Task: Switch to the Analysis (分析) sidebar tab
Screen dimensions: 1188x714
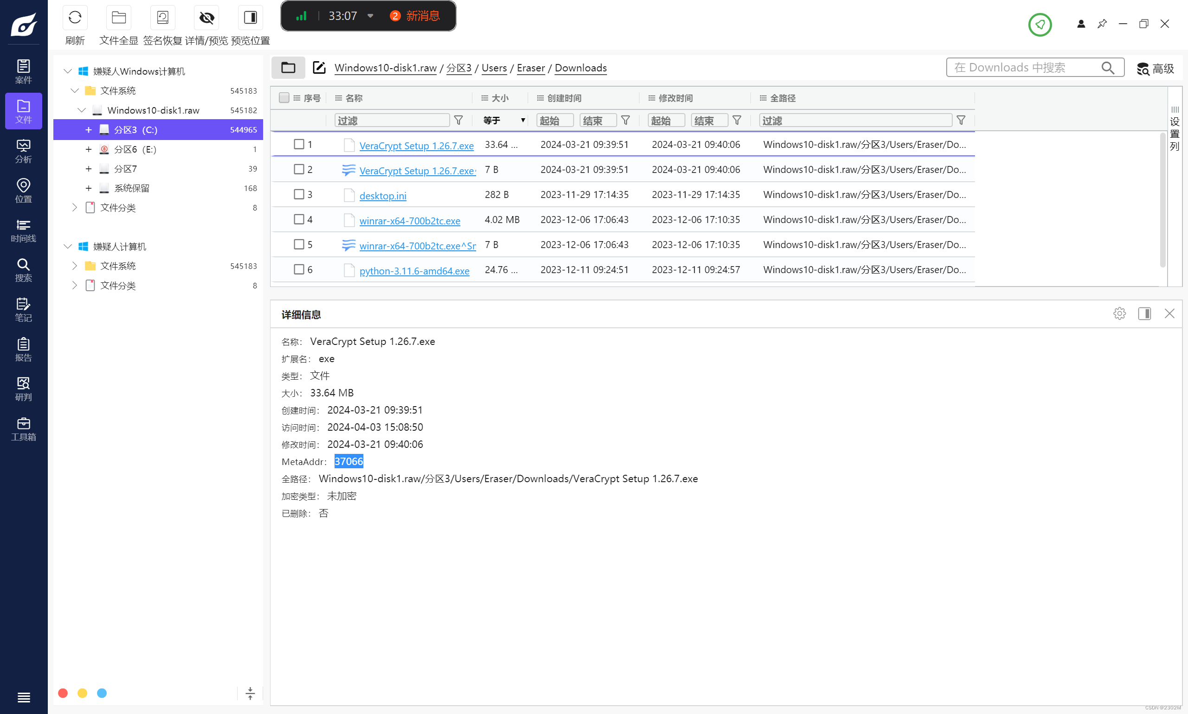Action: coord(23,151)
